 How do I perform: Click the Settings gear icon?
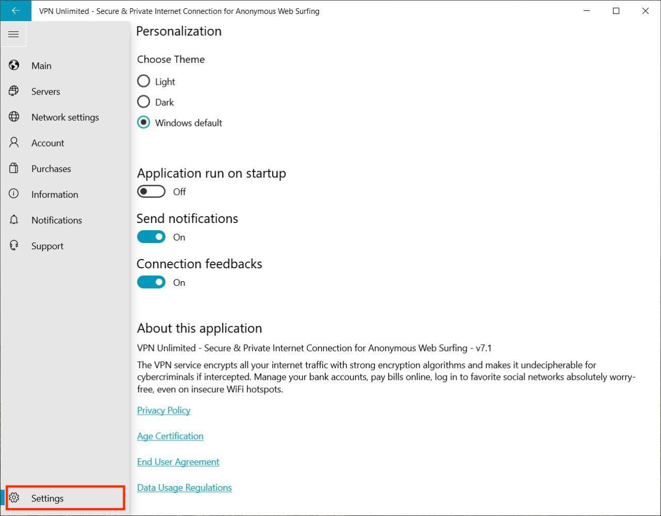14,498
